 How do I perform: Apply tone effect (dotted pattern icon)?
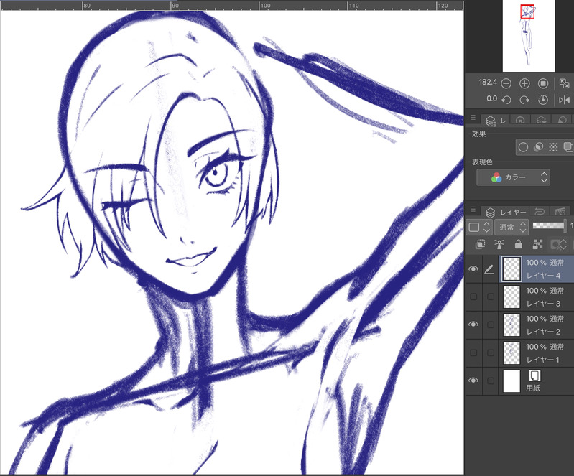553,147
